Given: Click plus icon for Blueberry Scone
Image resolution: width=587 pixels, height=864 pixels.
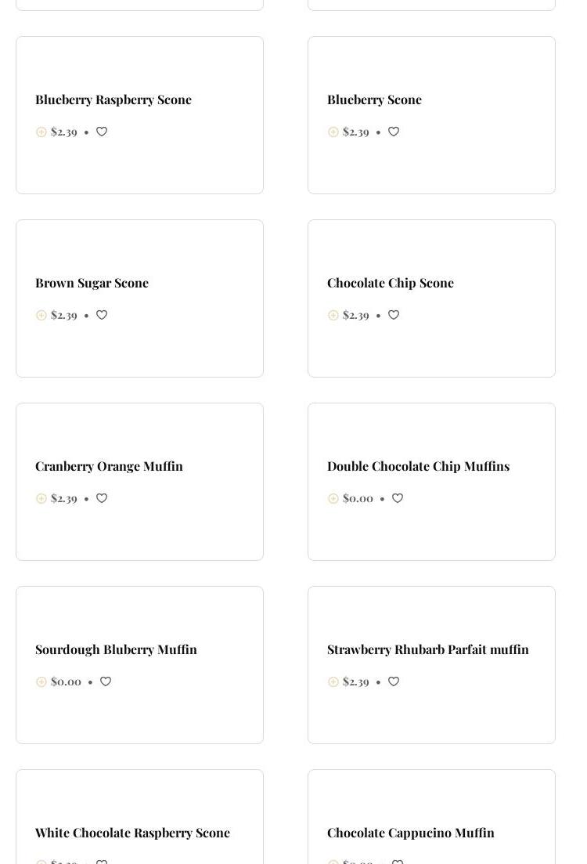Looking at the screenshot, I should (x=333, y=132).
